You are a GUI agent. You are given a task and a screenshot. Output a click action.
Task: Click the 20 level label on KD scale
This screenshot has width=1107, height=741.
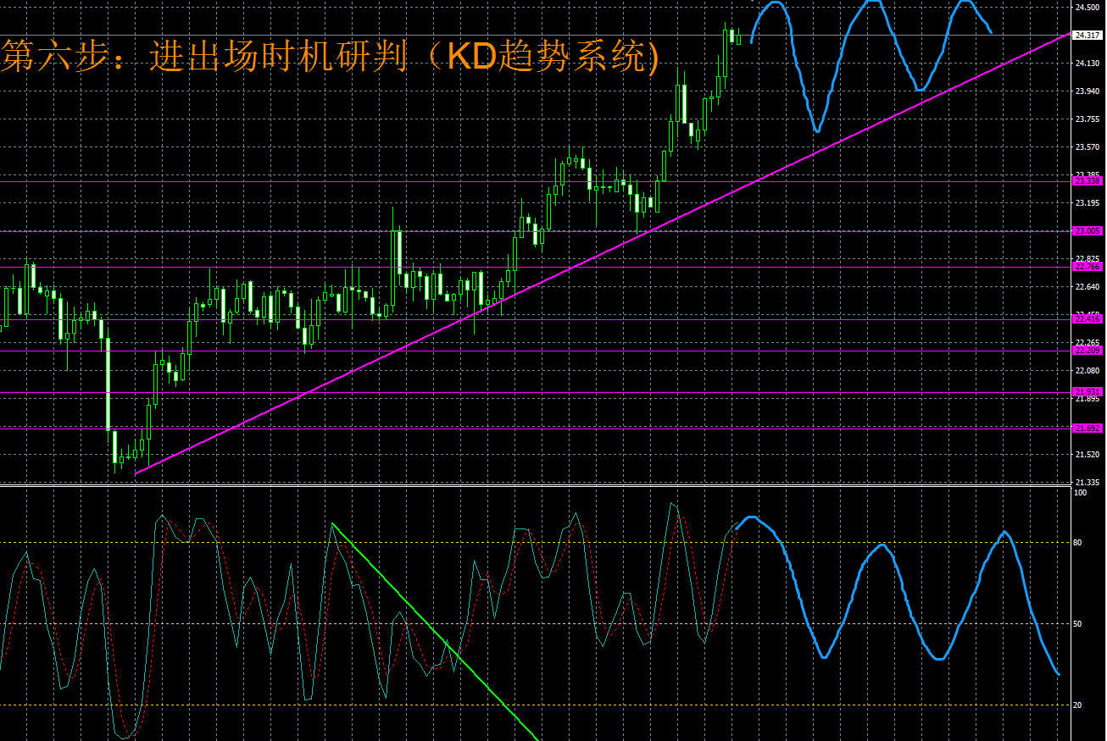pos(1080,705)
